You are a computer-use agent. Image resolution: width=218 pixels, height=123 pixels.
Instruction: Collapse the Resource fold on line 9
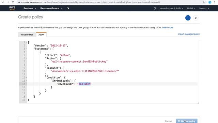tap(26, 68)
